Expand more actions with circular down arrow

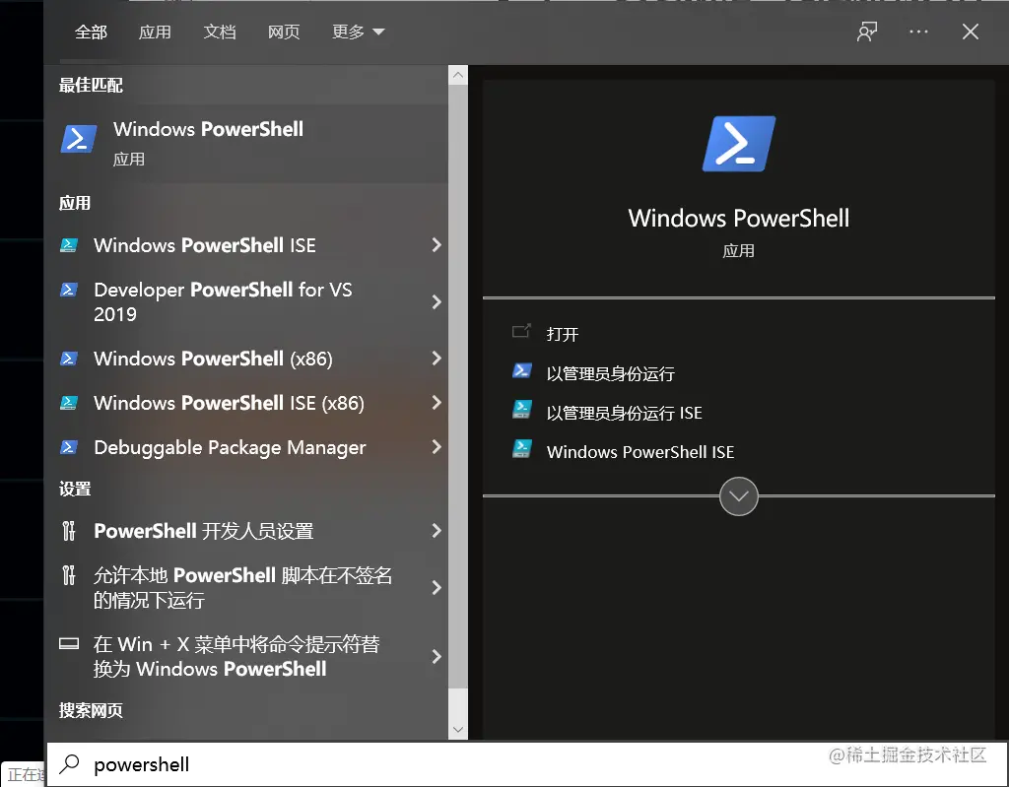point(739,496)
